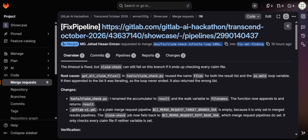Click the main content scrollbar down arrow

297,134
